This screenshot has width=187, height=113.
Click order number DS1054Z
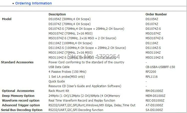152,19
